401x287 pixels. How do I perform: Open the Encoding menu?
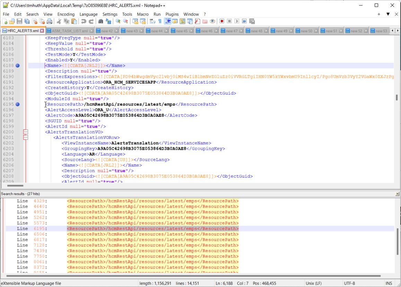click(66, 14)
